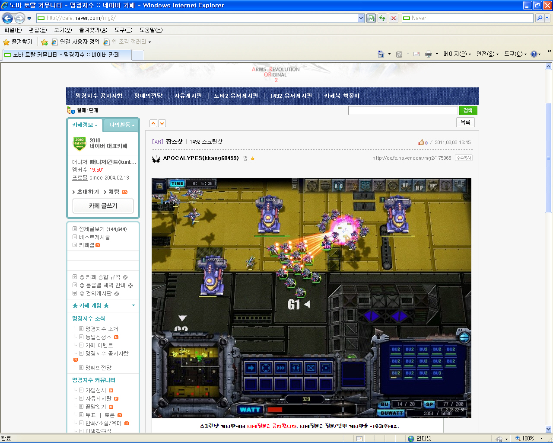Open 명예의전당 in the banner menu
Viewport: 553px width, 443px height.
pyautogui.click(x=148, y=96)
